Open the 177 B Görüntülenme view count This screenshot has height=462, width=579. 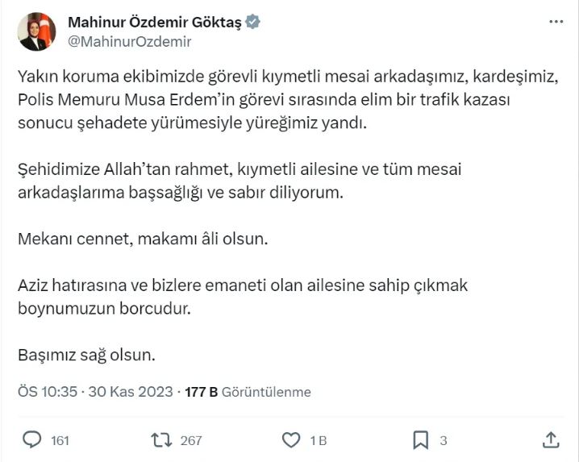point(248,392)
